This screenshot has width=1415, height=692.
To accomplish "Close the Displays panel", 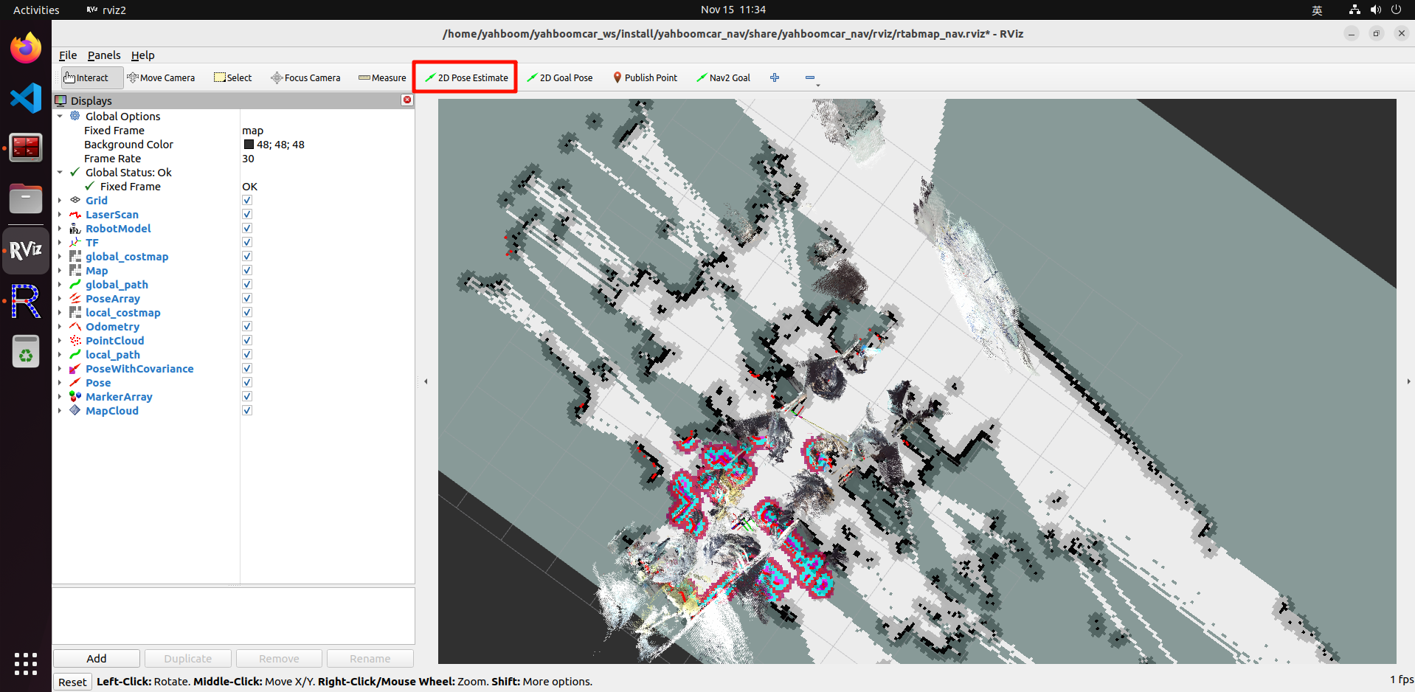I will pos(406,100).
